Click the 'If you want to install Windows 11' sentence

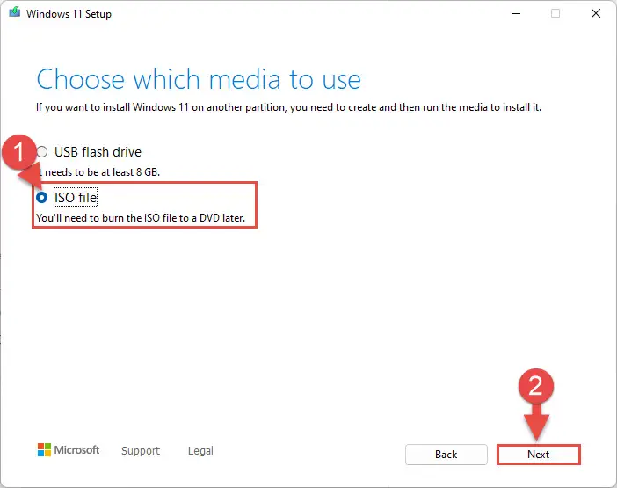(289, 107)
